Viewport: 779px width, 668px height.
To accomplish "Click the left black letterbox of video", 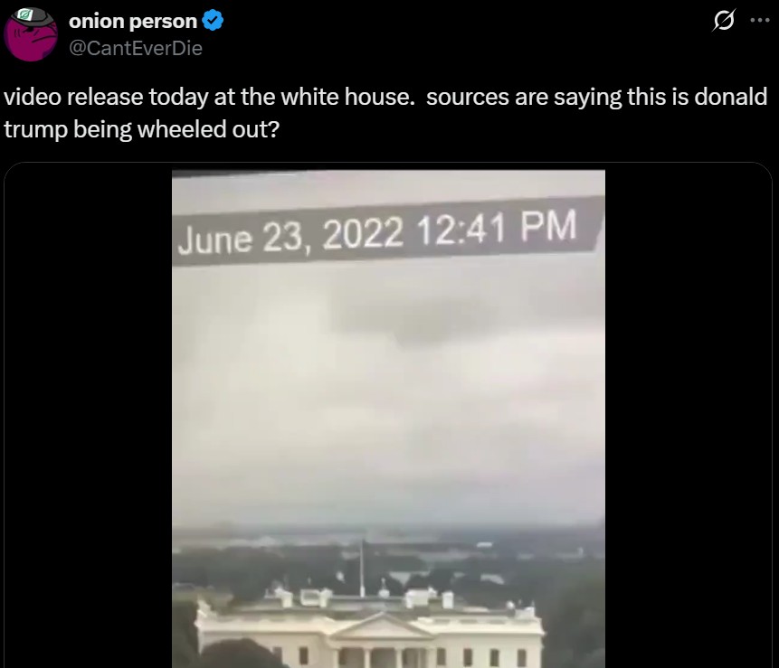I will click(x=88, y=419).
